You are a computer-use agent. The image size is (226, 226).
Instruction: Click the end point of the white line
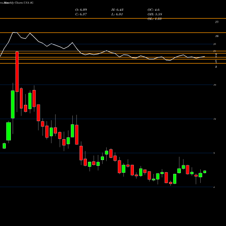pos(205,56)
